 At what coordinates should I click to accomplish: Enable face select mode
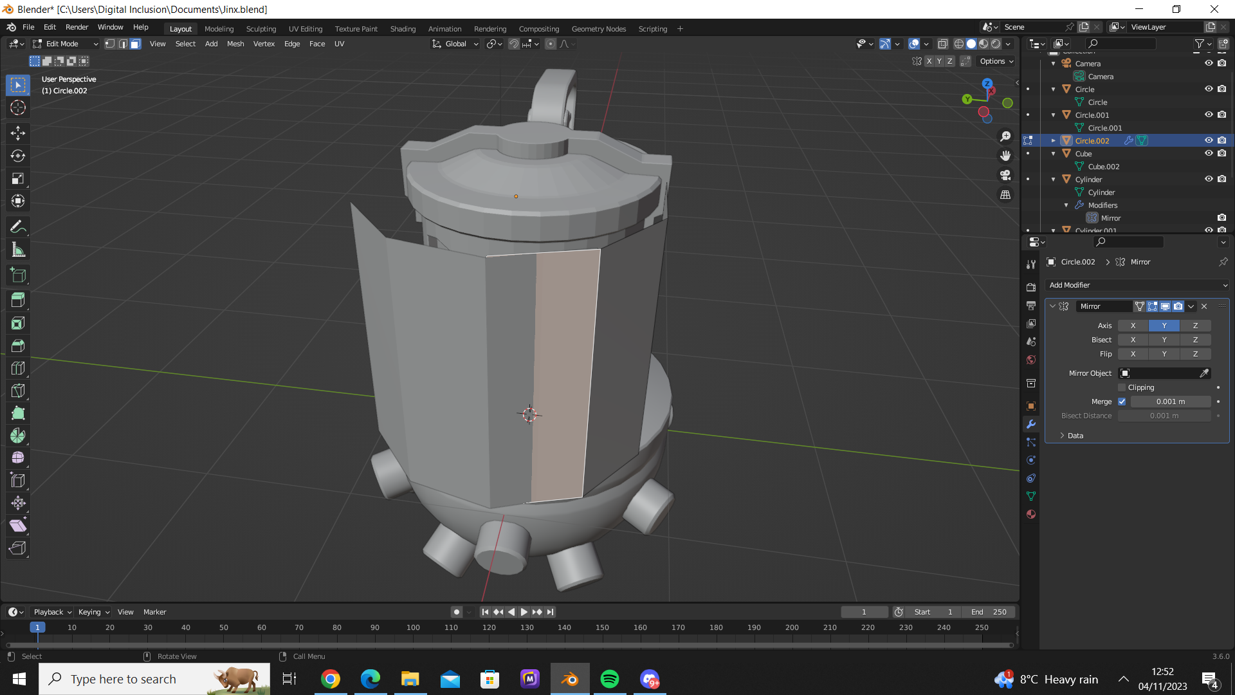point(135,44)
